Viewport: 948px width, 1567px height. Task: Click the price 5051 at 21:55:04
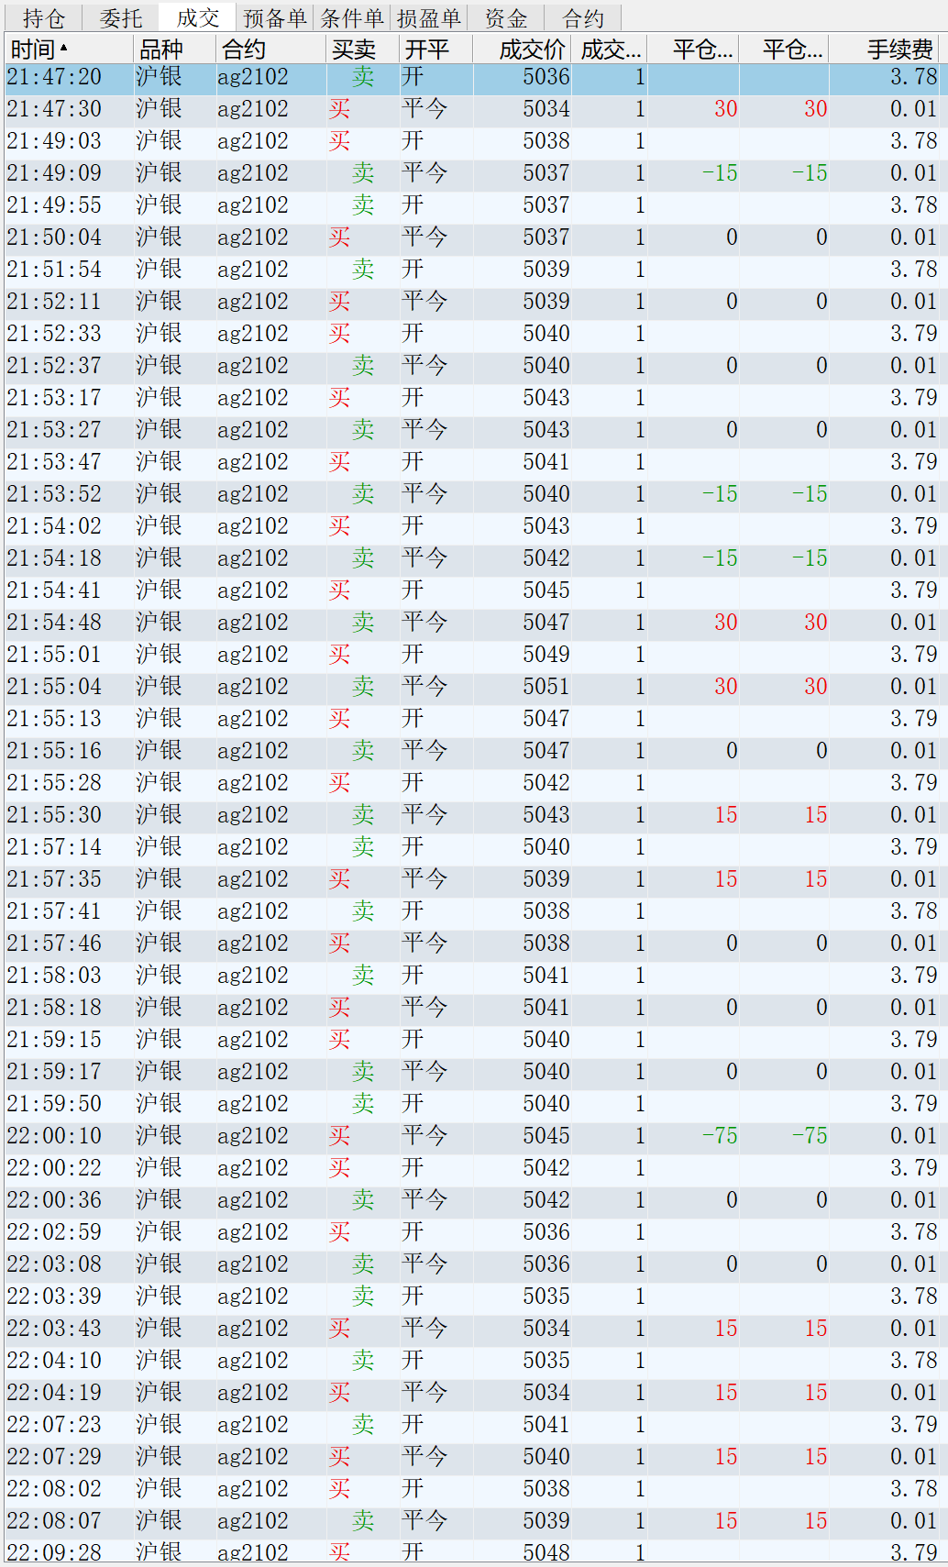click(x=546, y=687)
